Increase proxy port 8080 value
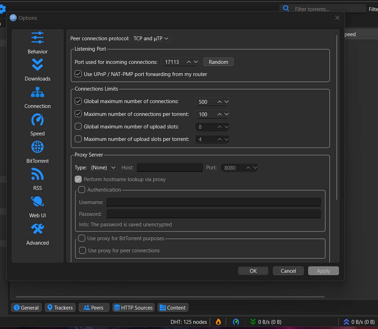 point(248,168)
